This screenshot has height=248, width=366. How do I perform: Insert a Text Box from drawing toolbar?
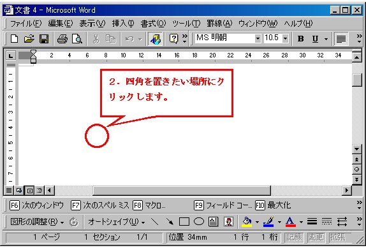213,222
